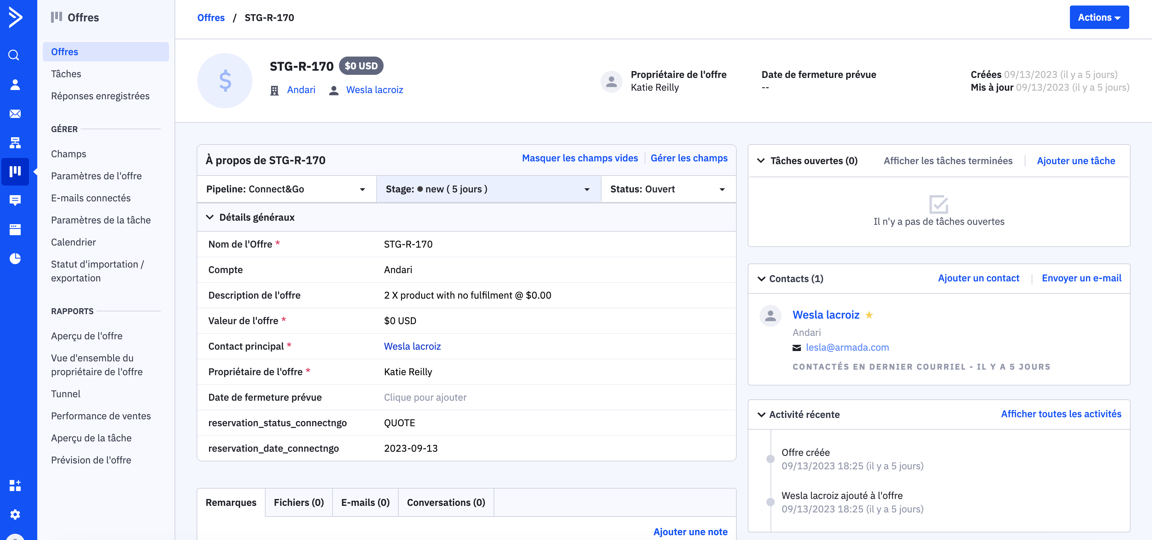Click the blue Actions button
The image size is (1152, 540).
(1098, 18)
